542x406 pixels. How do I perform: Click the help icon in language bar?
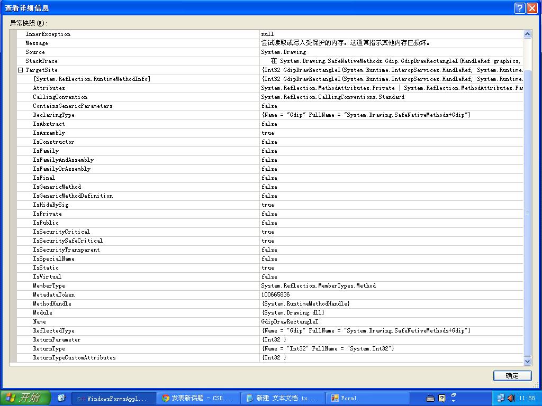pyautogui.click(x=442, y=399)
